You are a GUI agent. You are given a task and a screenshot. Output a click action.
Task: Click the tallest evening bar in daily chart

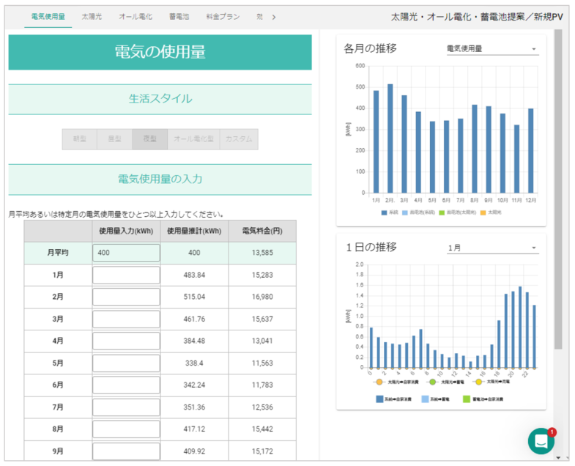[x=520, y=328]
